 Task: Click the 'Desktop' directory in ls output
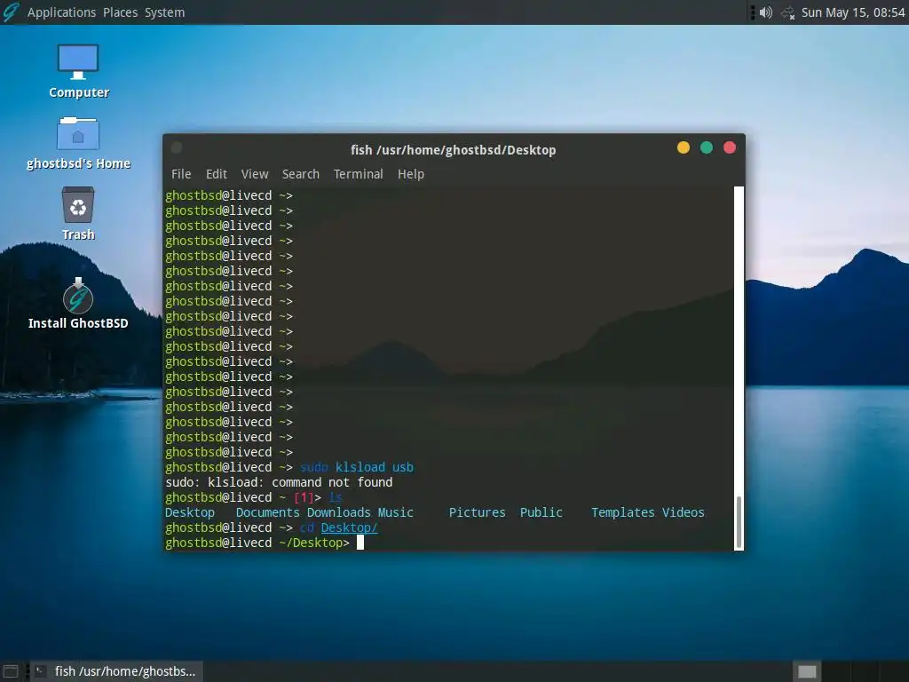[190, 512]
